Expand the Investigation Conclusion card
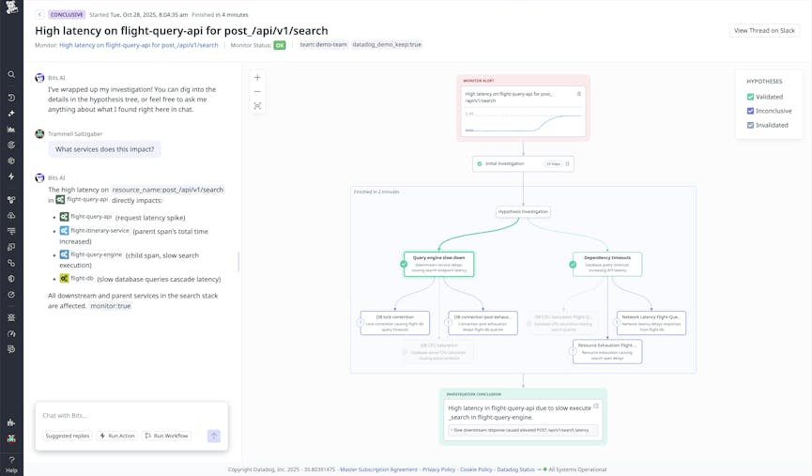 click(595, 407)
